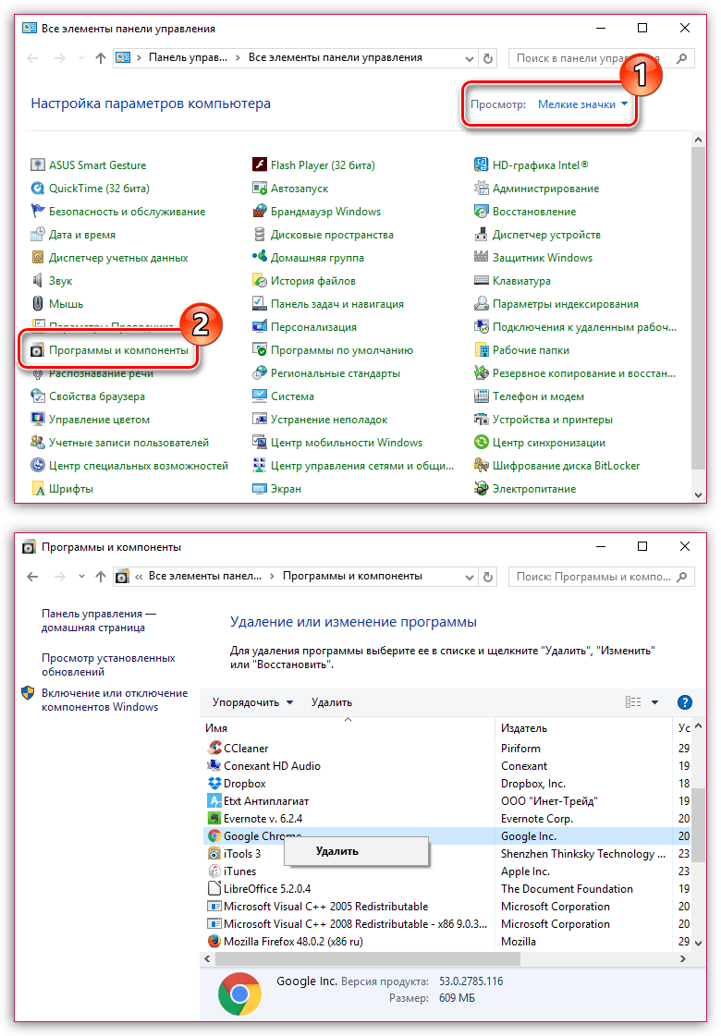Click Шифрование диска BitLocker icon

[481, 466]
